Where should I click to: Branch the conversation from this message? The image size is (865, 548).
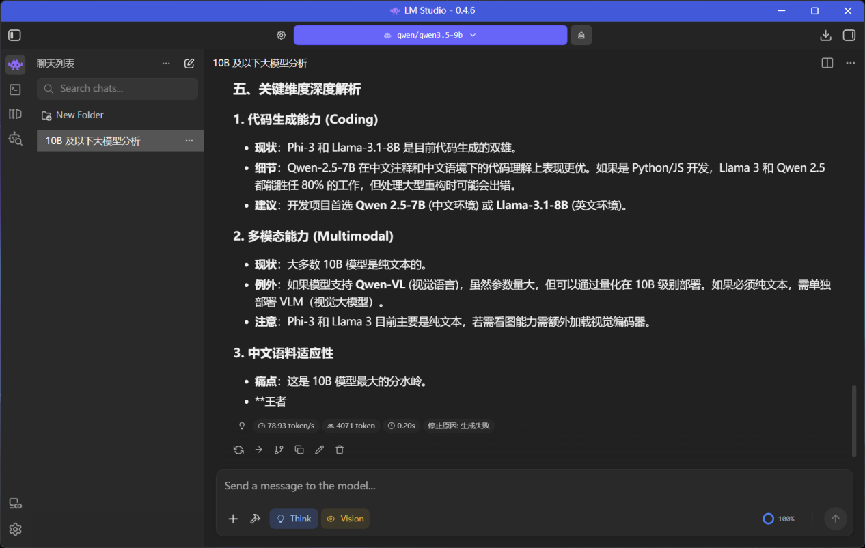279,450
